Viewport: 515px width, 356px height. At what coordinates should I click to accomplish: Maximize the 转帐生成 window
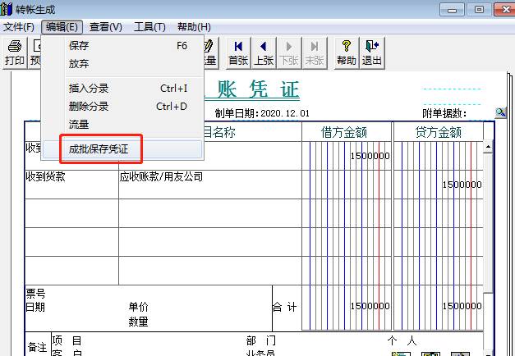479,10
